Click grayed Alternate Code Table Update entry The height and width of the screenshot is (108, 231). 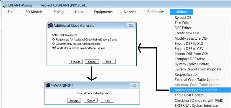(197, 85)
